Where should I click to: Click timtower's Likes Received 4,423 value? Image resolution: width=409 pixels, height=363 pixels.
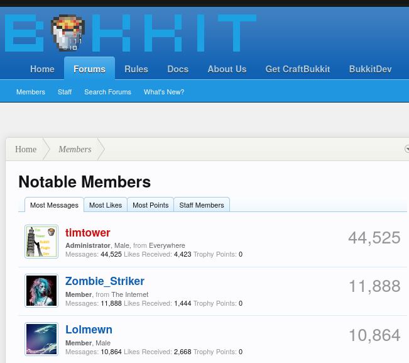[183, 254]
